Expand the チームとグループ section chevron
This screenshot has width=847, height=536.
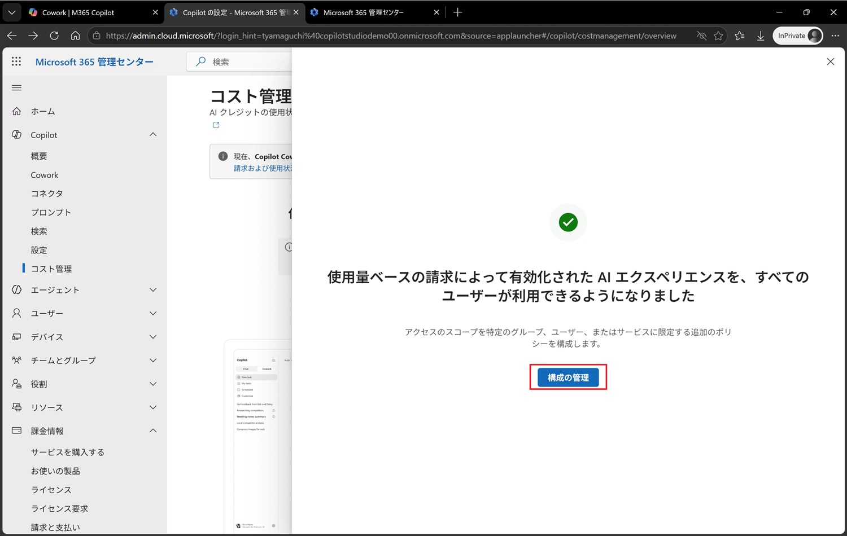153,360
